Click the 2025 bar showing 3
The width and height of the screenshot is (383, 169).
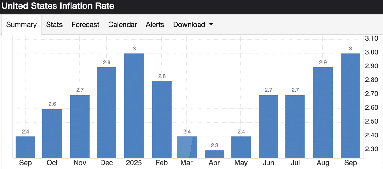pos(134,105)
